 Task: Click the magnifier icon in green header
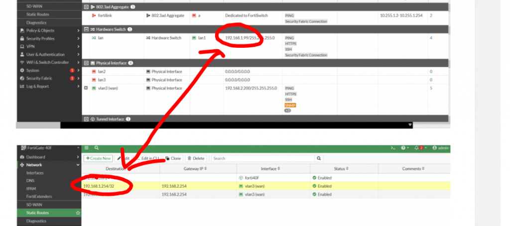coord(97,148)
